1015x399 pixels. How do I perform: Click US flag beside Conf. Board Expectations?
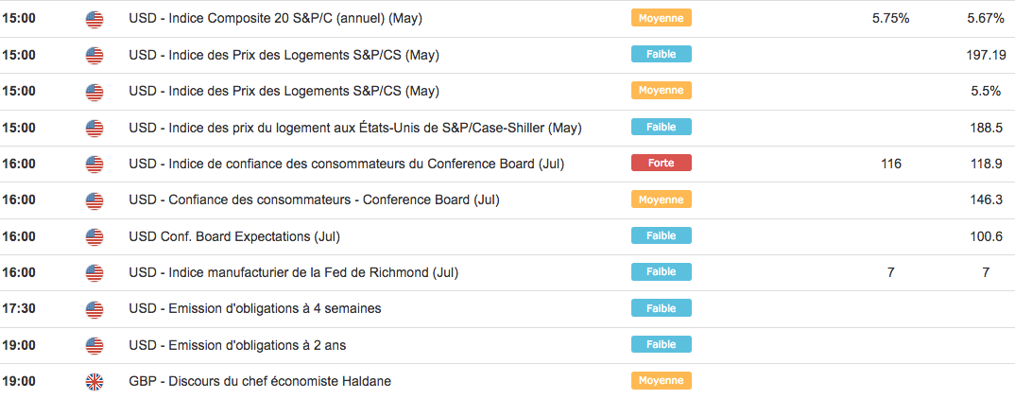95,236
